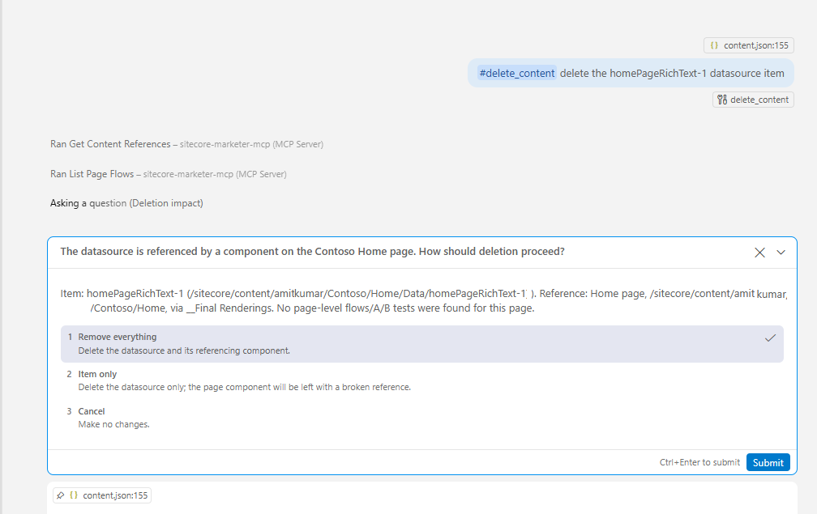Open the delete_content tool chip
Image resolution: width=817 pixels, height=514 pixels.
tap(753, 100)
